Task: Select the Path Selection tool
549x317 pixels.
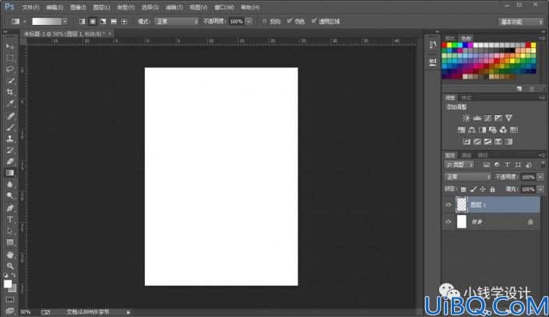Action: tap(10, 231)
